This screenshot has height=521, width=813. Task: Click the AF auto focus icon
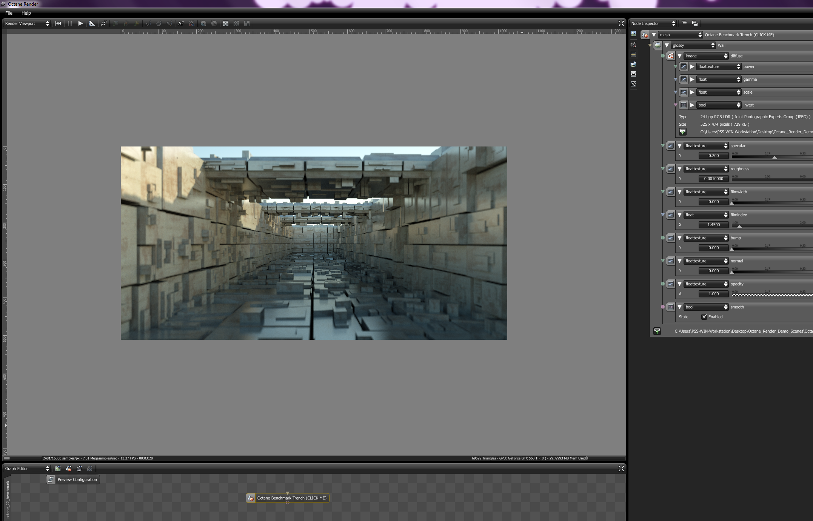(x=181, y=23)
